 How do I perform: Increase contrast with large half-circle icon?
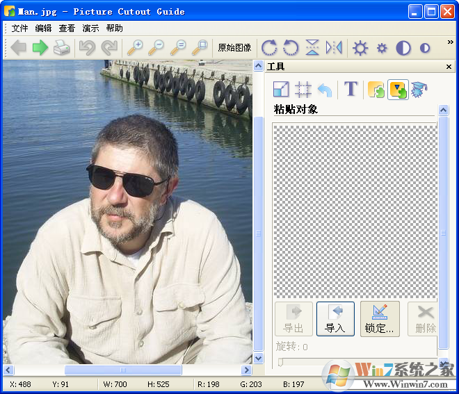pos(403,48)
